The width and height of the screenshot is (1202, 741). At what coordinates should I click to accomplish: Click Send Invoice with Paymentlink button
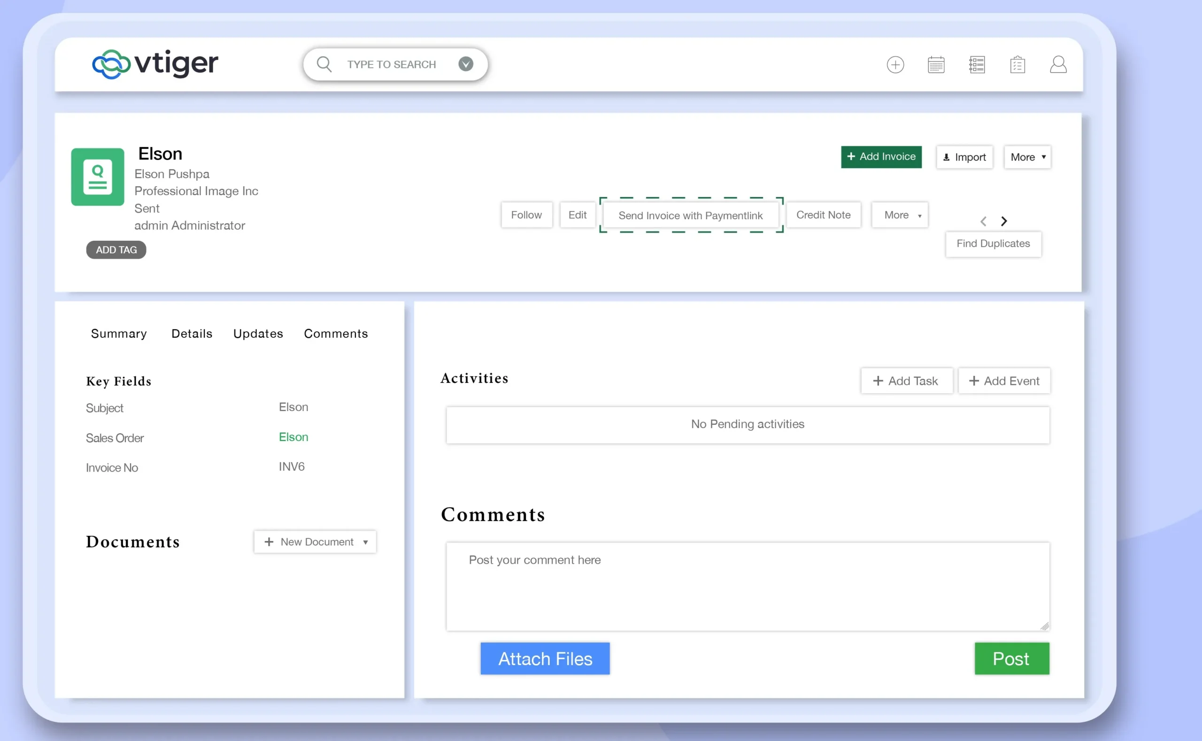coord(690,215)
